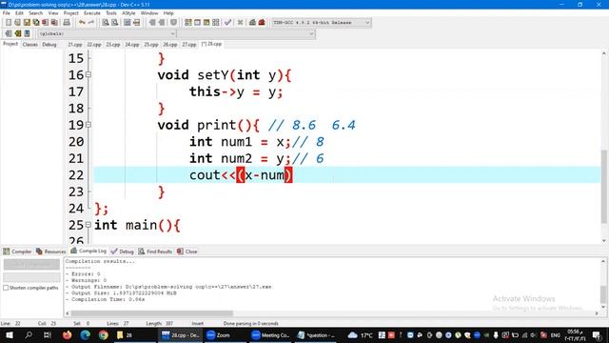
Task: Click the Replace toolbar icon
Action: tap(114, 23)
